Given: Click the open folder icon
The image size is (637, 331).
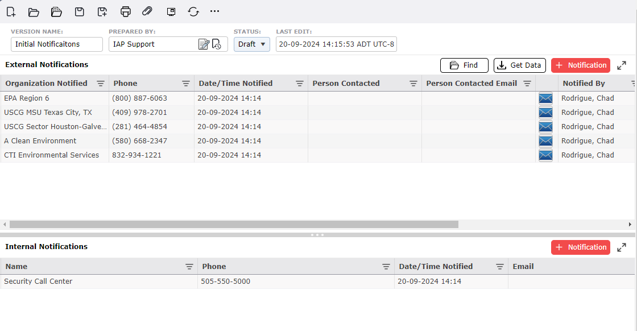Looking at the screenshot, I should [34, 11].
